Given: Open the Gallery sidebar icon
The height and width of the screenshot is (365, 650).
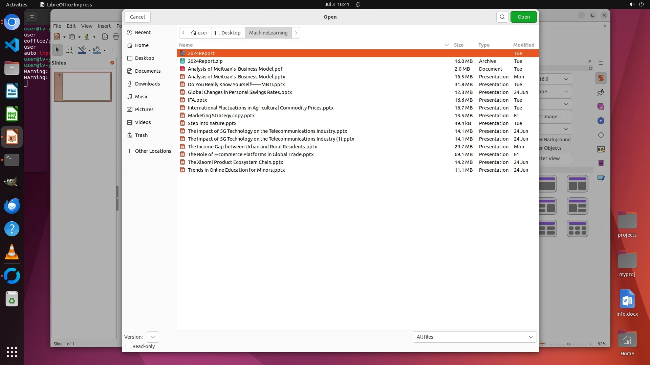Looking at the screenshot, I should [601, 106].
